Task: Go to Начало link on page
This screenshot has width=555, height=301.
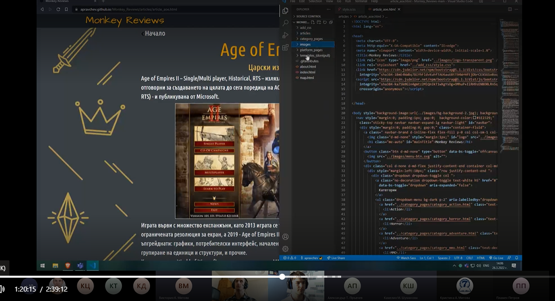Action: pos(153,33)
